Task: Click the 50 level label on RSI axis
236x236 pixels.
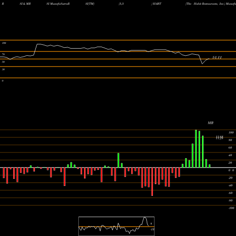Action: [3, 62]
